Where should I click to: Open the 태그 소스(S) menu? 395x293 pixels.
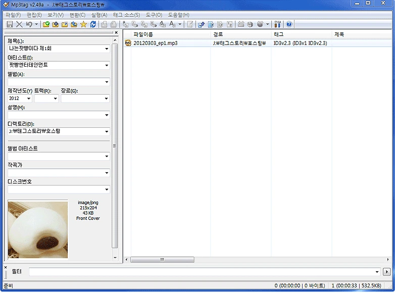[x=126, y=15]
